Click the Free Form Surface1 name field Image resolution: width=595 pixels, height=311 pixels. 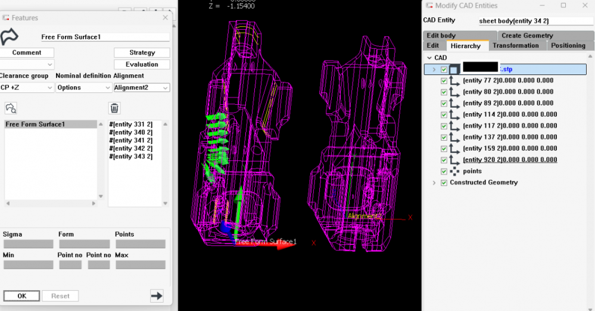[x=104, y=37]
